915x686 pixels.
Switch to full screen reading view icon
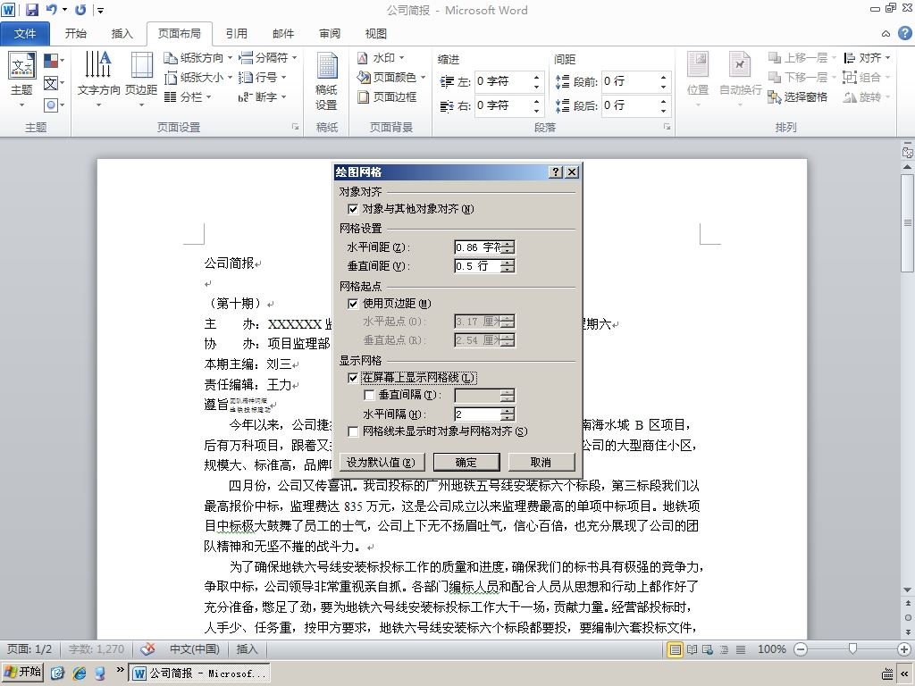(x=693, y=649)
